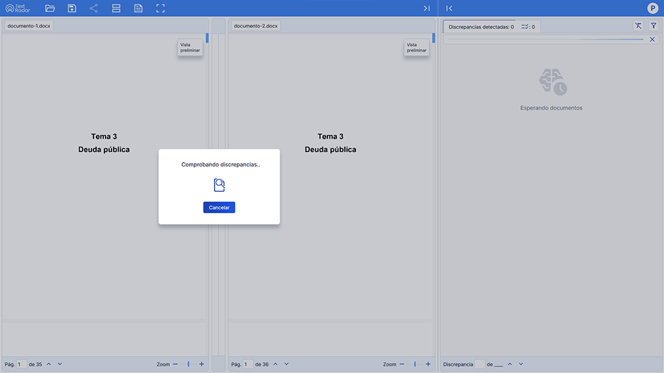Click the save disk icon
664x373 pixels.
point(72,8)
